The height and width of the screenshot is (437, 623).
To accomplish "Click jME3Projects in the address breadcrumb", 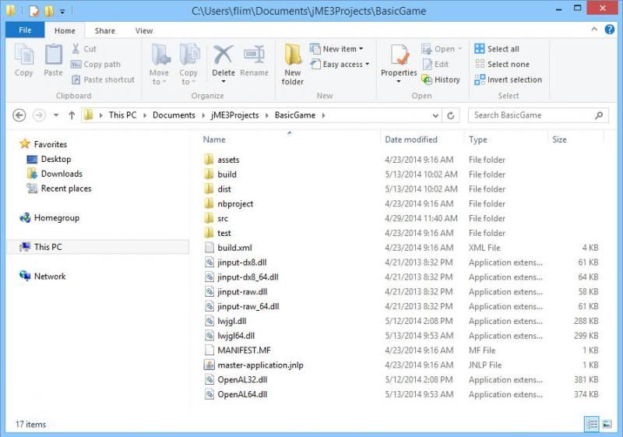I will (235, 115).
